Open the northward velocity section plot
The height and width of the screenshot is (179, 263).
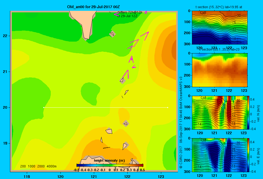click(220, 112)
